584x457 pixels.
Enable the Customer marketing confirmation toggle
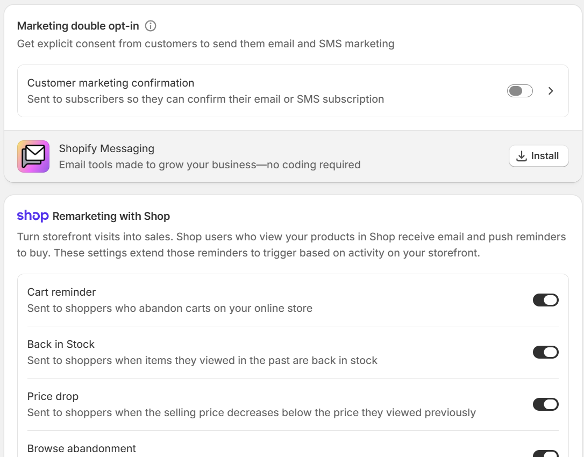[519, 91]
